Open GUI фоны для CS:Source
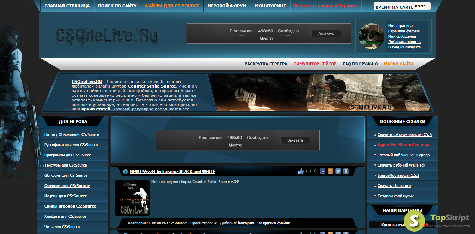475x234 pixels. [66, 175]
